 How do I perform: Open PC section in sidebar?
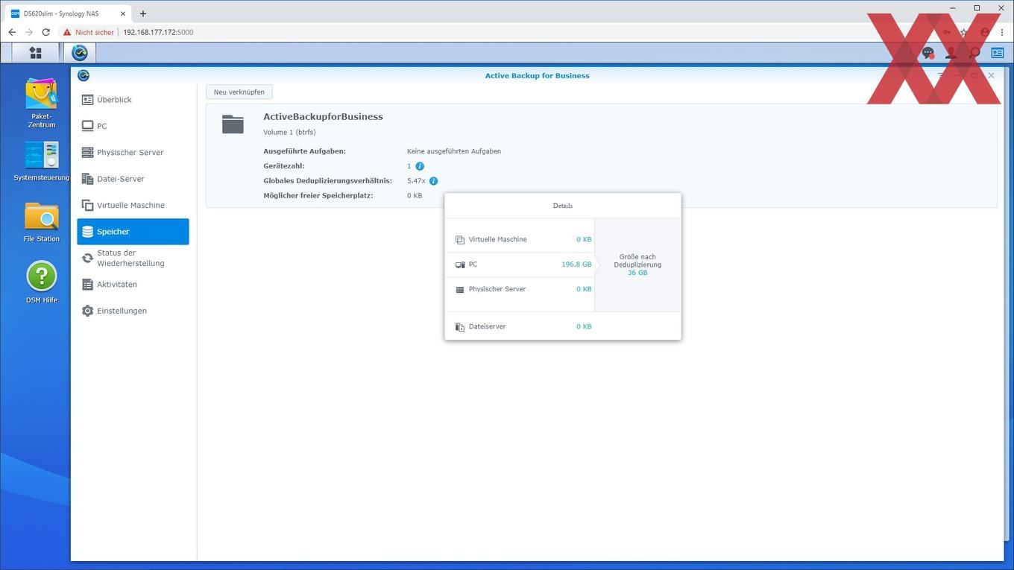click(133, 126)
